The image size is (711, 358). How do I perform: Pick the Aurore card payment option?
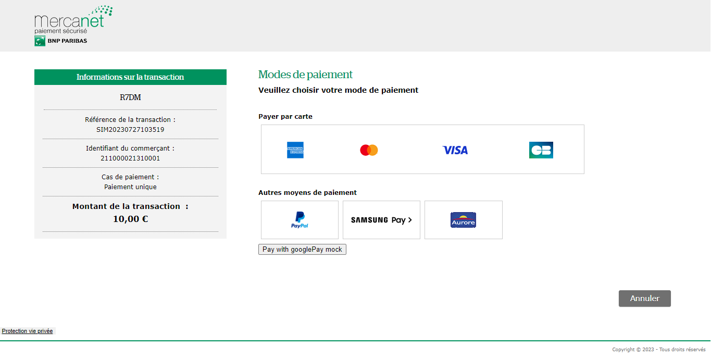coord(463,220)
